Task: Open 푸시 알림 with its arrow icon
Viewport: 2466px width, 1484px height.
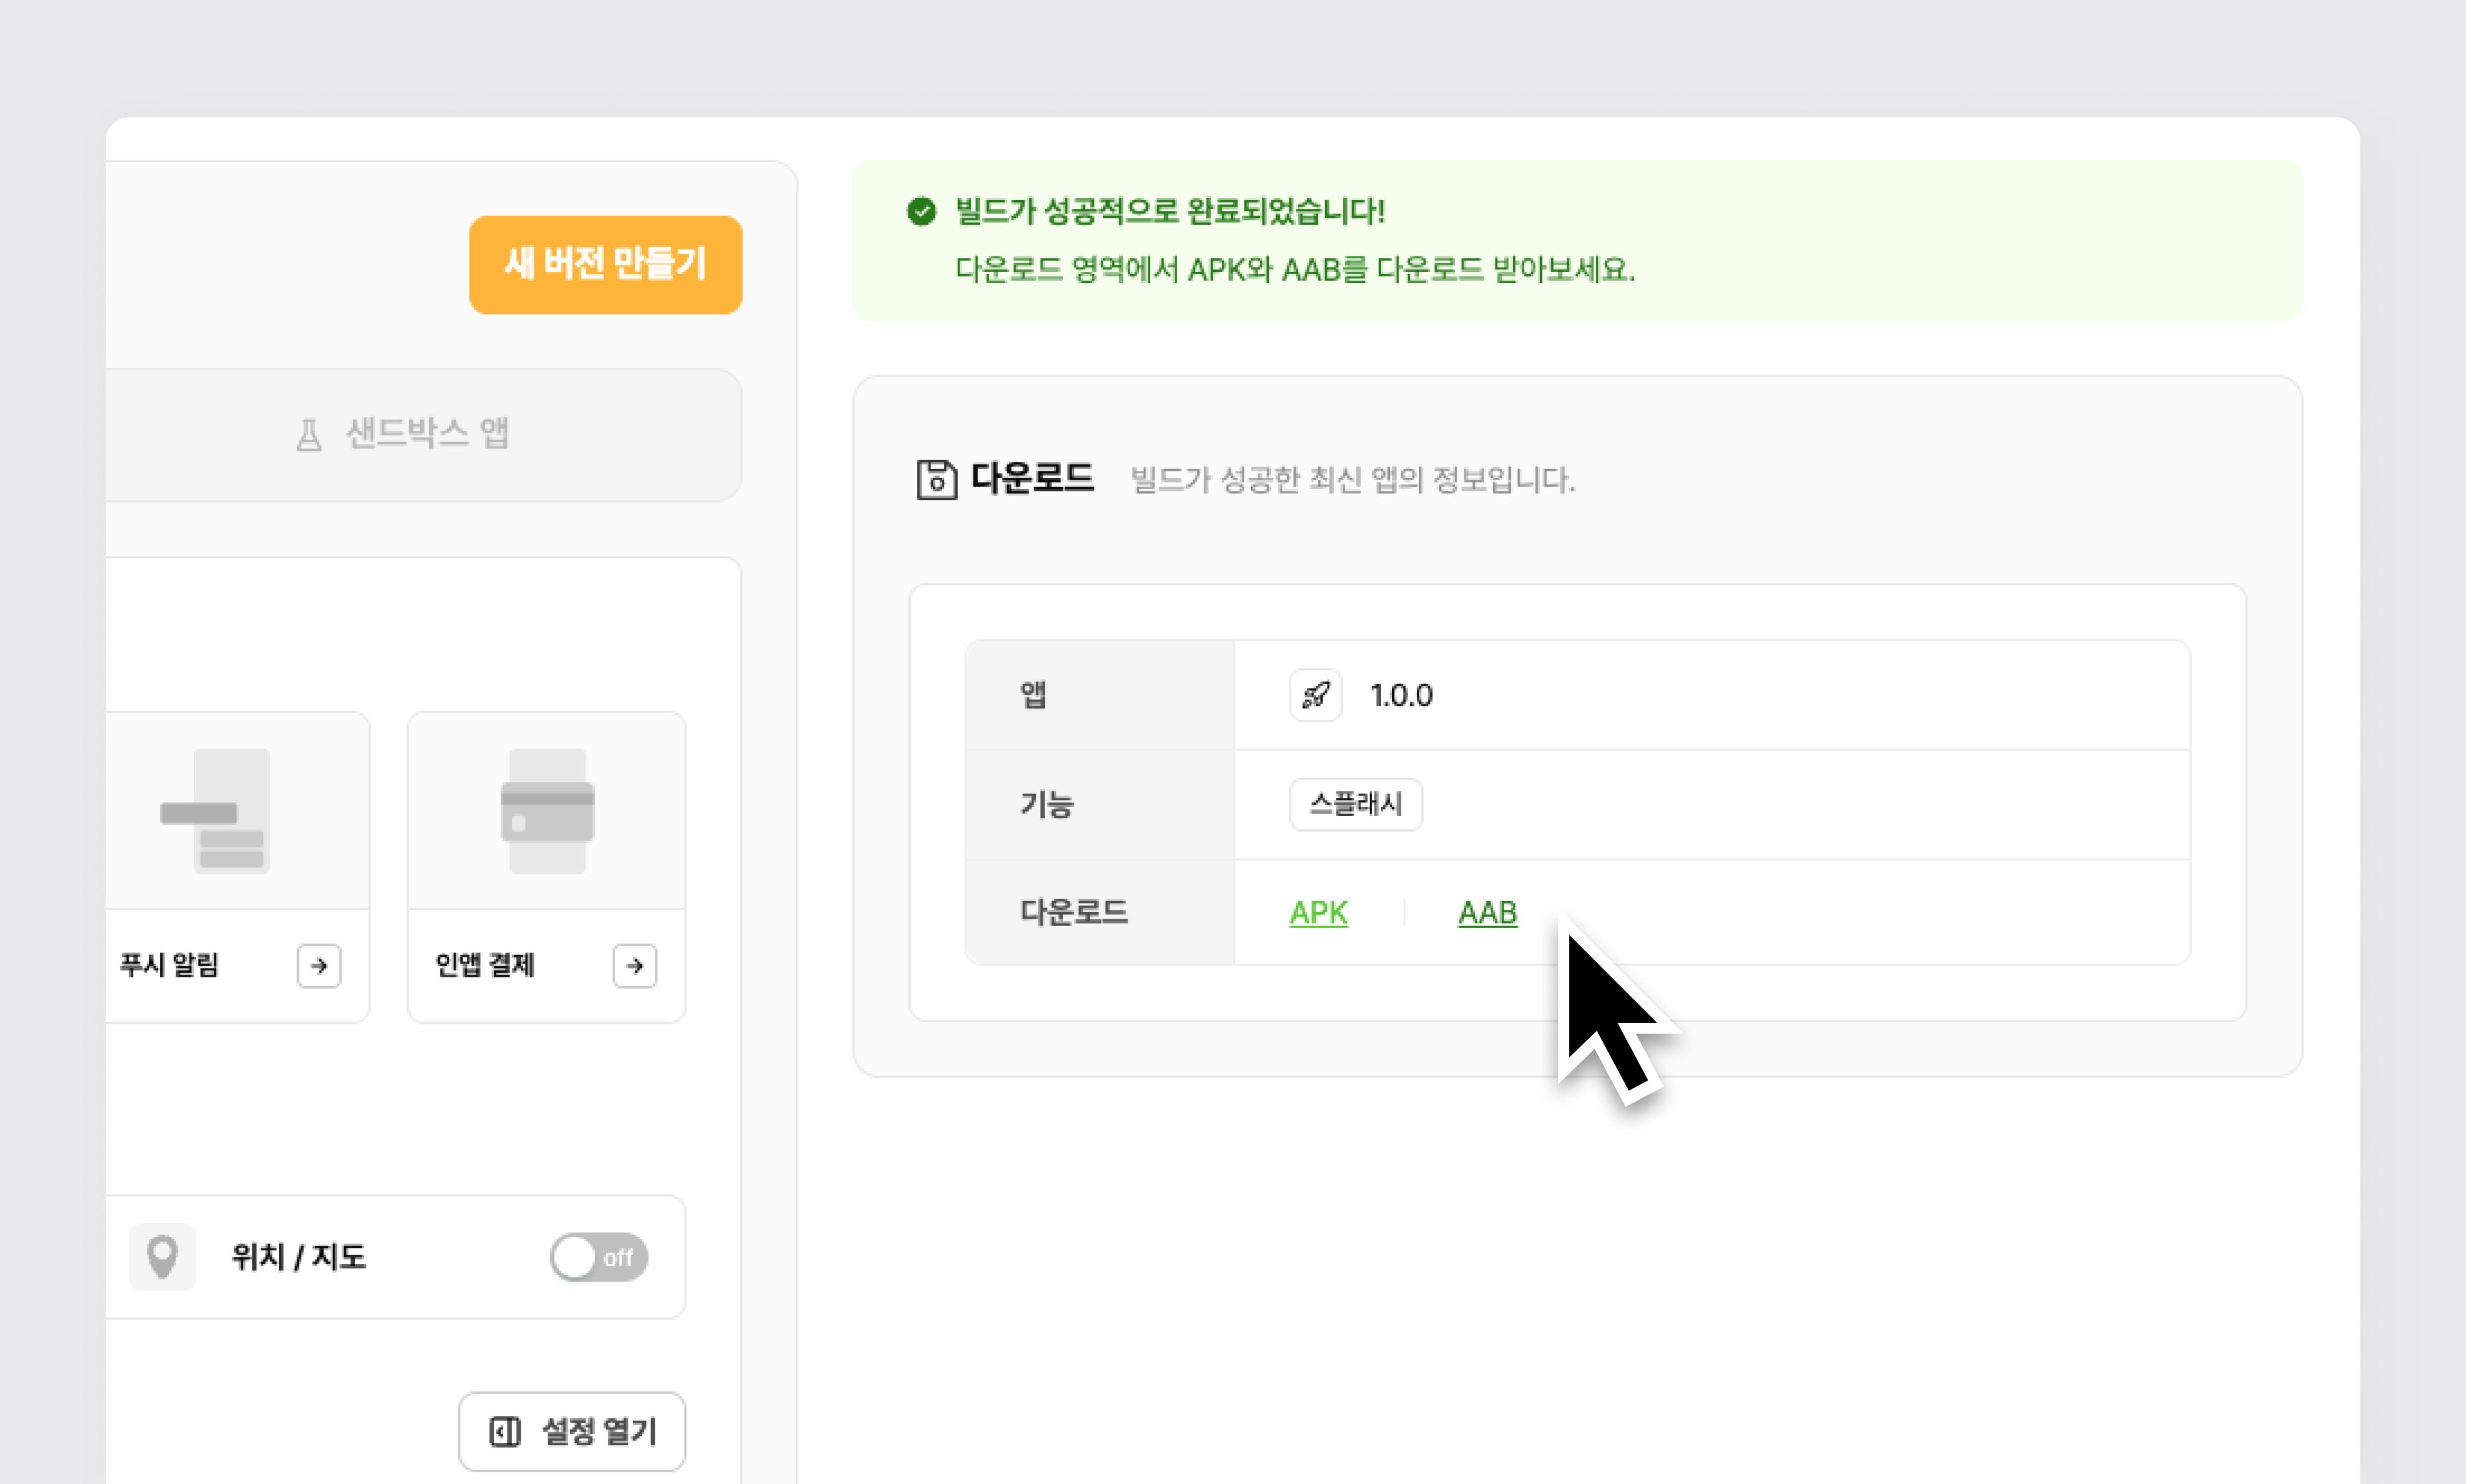Action: coord(319,965)
